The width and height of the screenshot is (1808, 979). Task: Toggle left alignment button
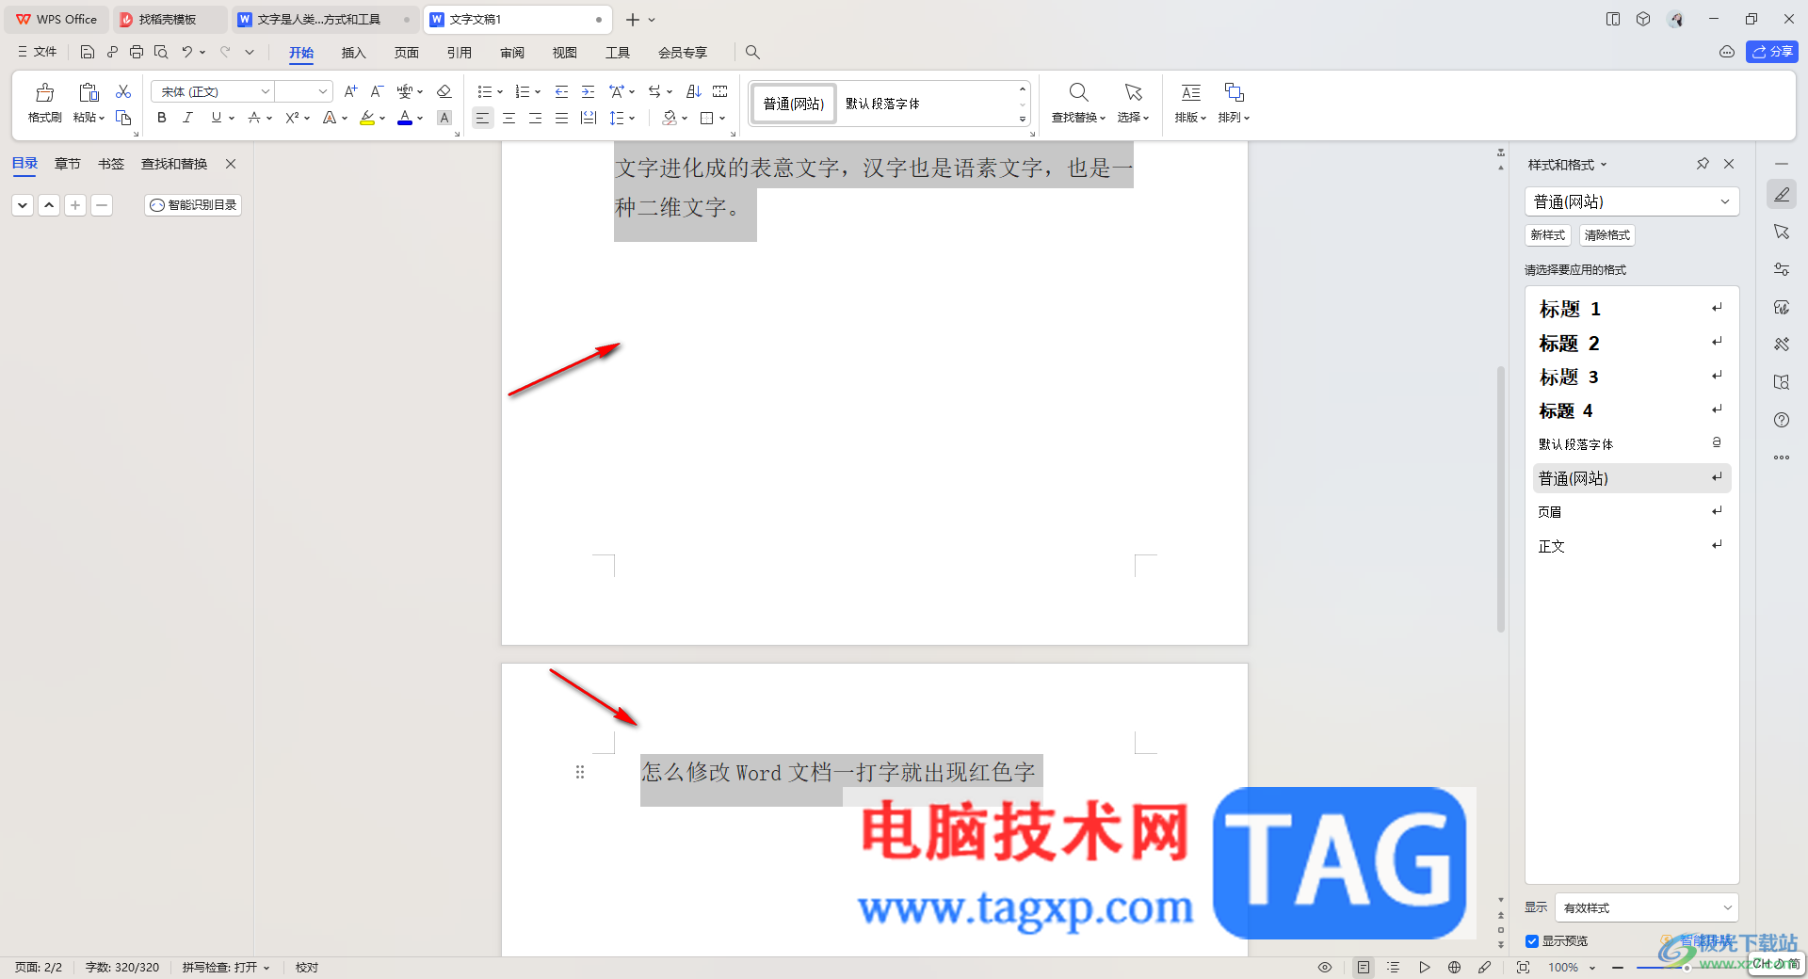click(x=482, y=118)
